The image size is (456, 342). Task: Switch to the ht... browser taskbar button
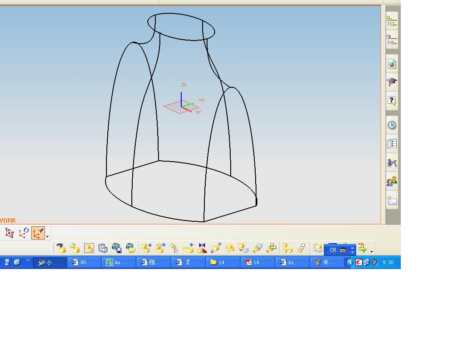[x=292, y=262]
